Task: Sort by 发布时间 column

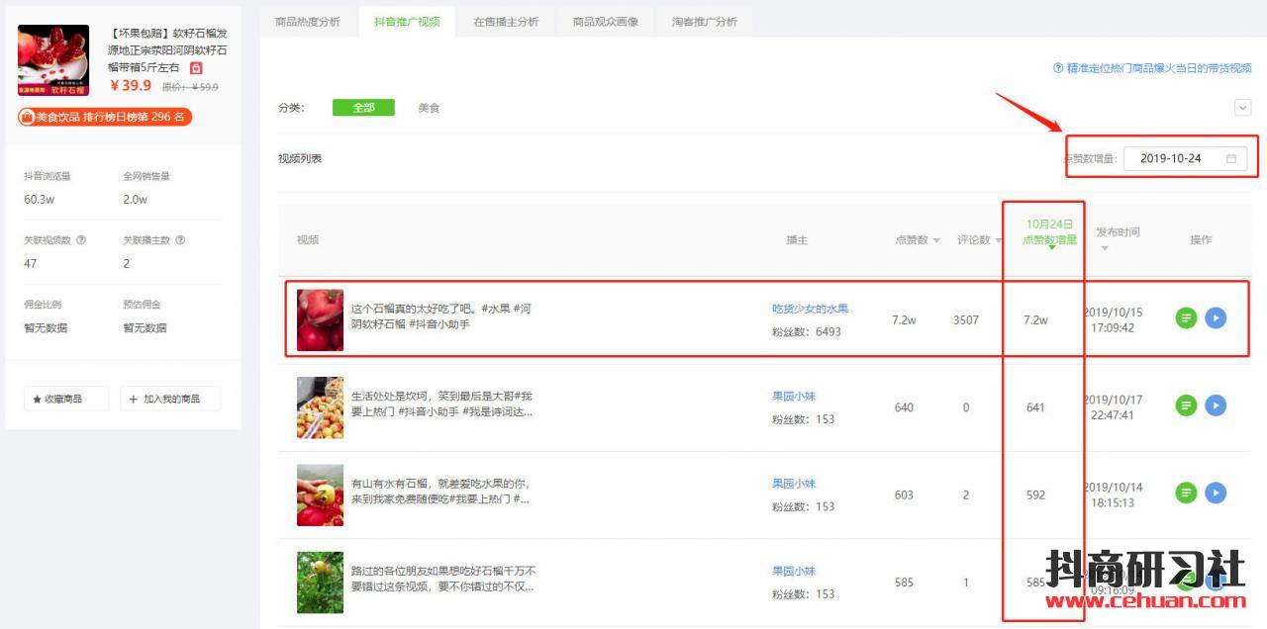Action: 1118,237
